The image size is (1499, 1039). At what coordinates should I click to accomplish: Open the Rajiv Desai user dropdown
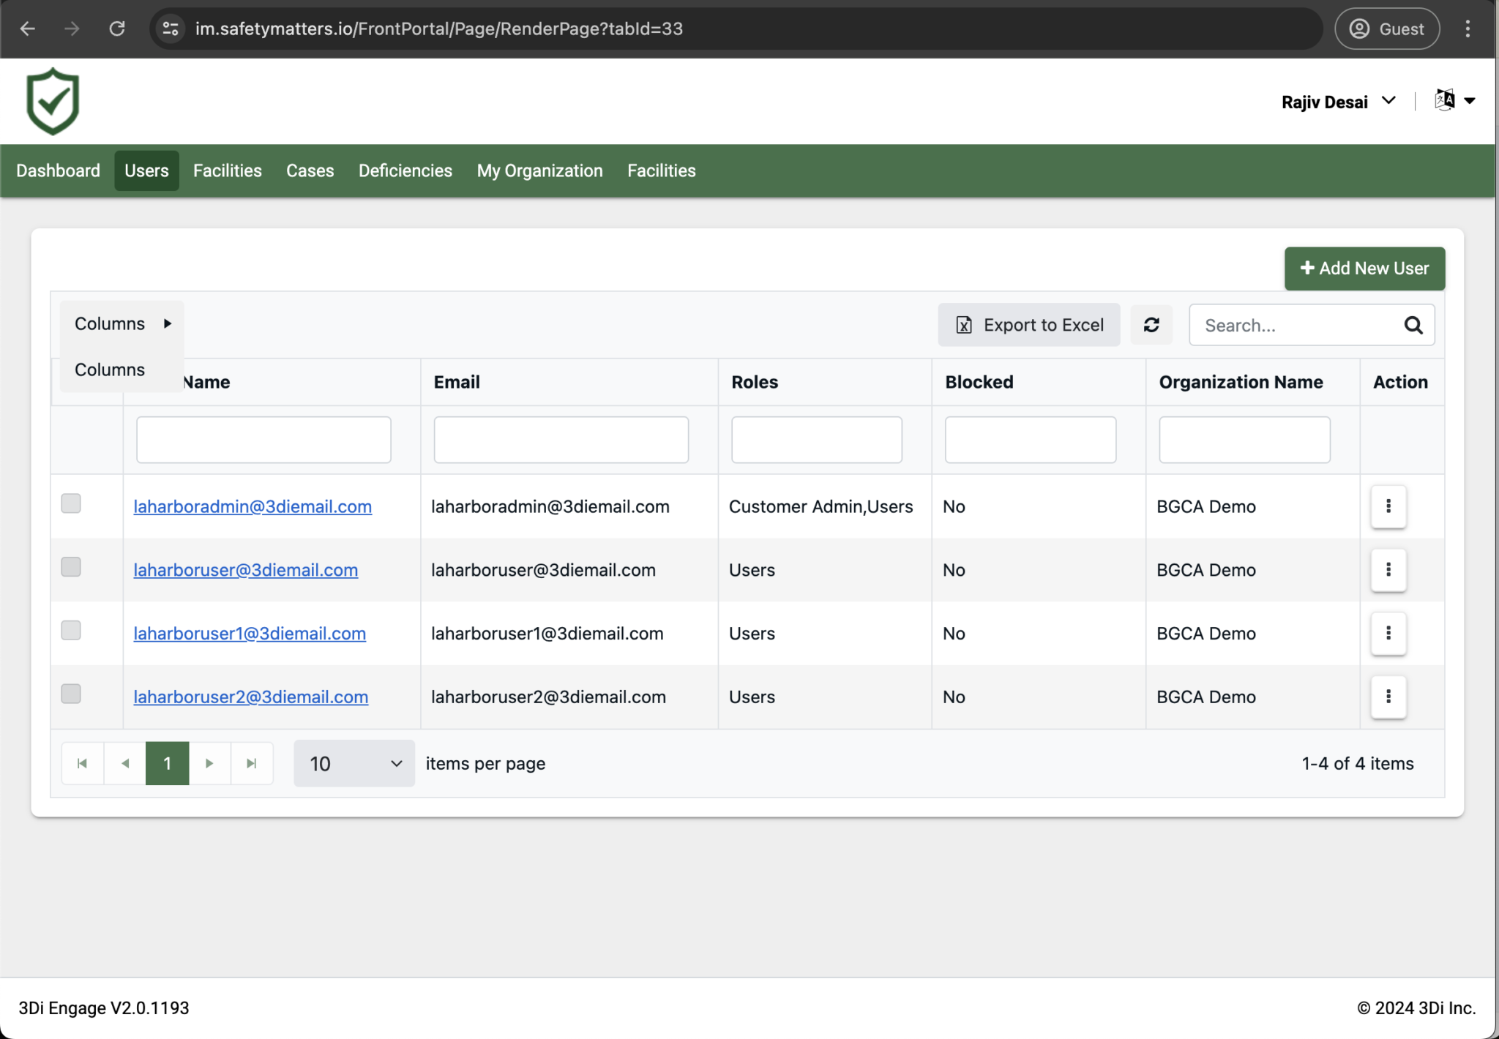[x=1339, y=102]
